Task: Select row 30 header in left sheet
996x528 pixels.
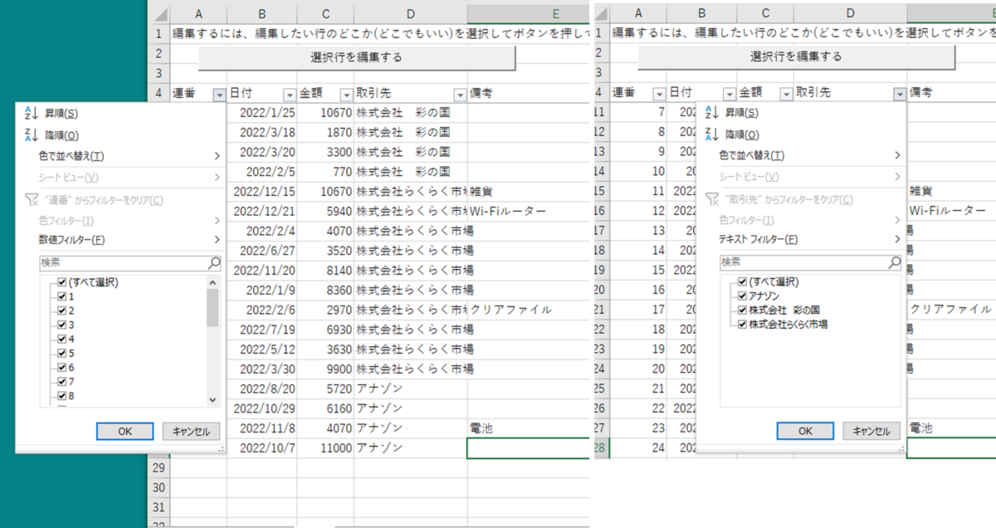Action: (x=159, y=487)
